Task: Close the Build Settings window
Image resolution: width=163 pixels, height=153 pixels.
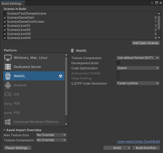Action: coord(161,3)
